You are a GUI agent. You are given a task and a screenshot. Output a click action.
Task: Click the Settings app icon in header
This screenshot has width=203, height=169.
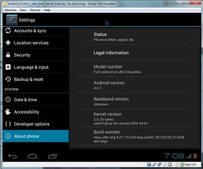pos(12,20)
